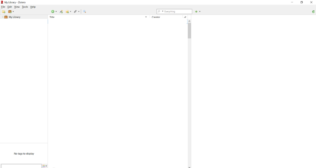Open search mode dropdown in search box
Screen dimensions: 316x168
coord(160,12)
